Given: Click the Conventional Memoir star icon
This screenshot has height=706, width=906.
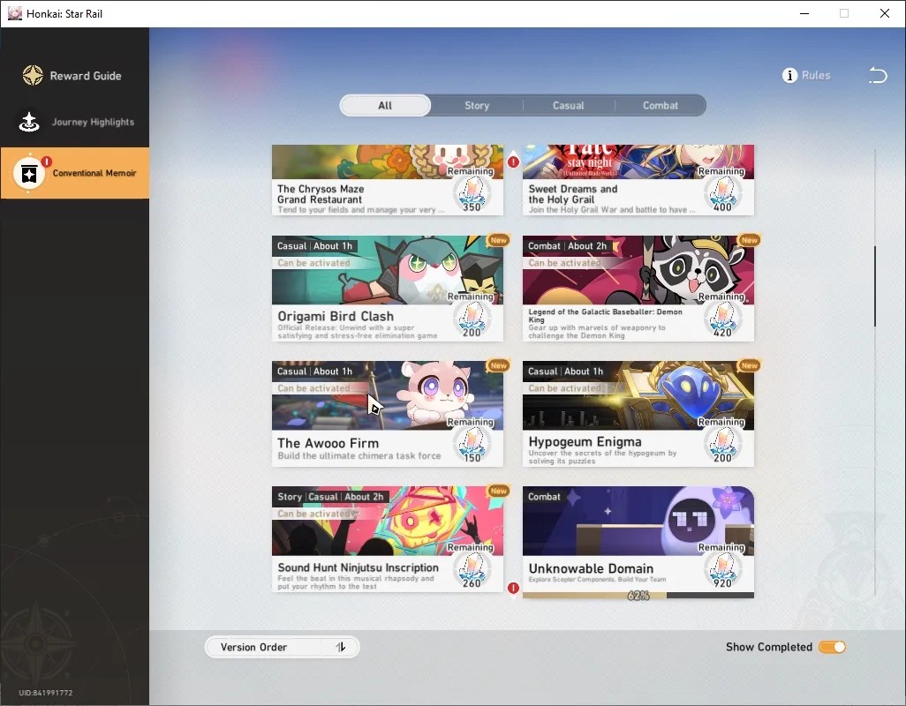Looking at the screenshot, I should pos(29,173).
